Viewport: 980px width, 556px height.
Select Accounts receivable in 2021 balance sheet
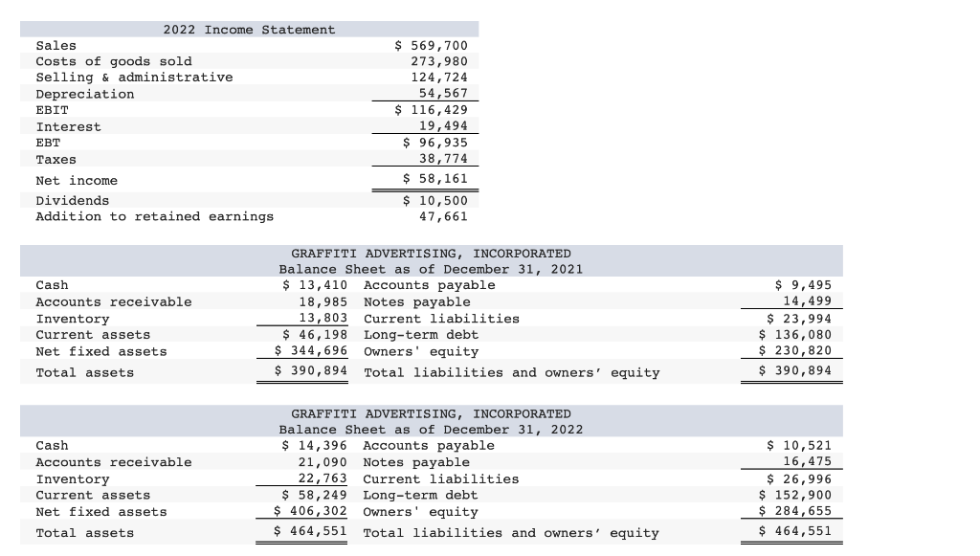click(114, 301)
